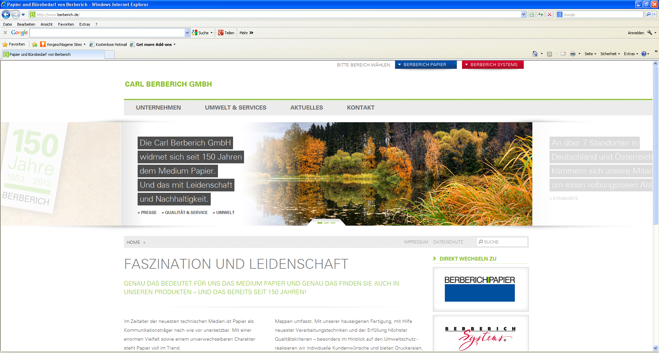Screen dimensions: 659x353
Task: Open the Ansicht menu
Action: (46, 24)
